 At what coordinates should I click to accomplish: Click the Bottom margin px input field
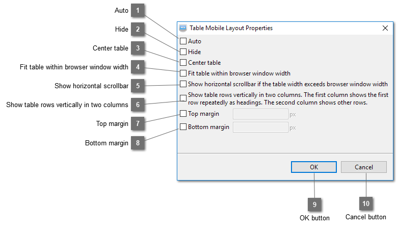(260, 127)
